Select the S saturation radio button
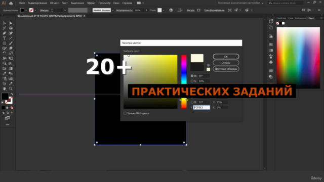 192,81
